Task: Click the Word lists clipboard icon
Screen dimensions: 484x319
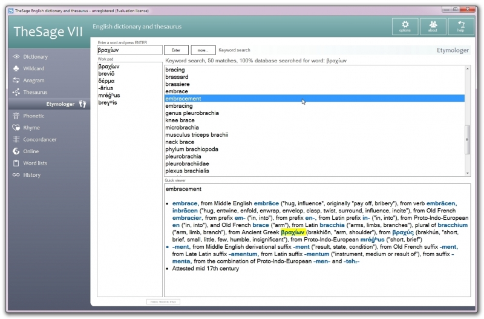Action: (16, 163)
